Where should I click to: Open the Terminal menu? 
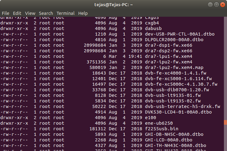coord(66,13)
